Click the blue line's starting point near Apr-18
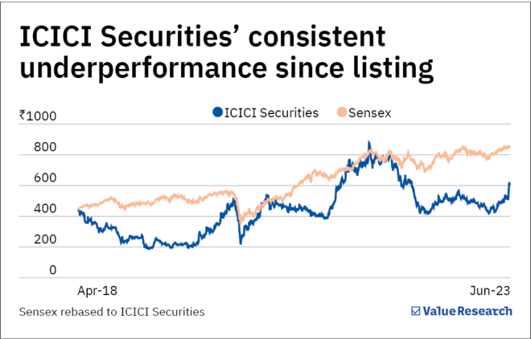The image size is (531, 339). (78, 210)
